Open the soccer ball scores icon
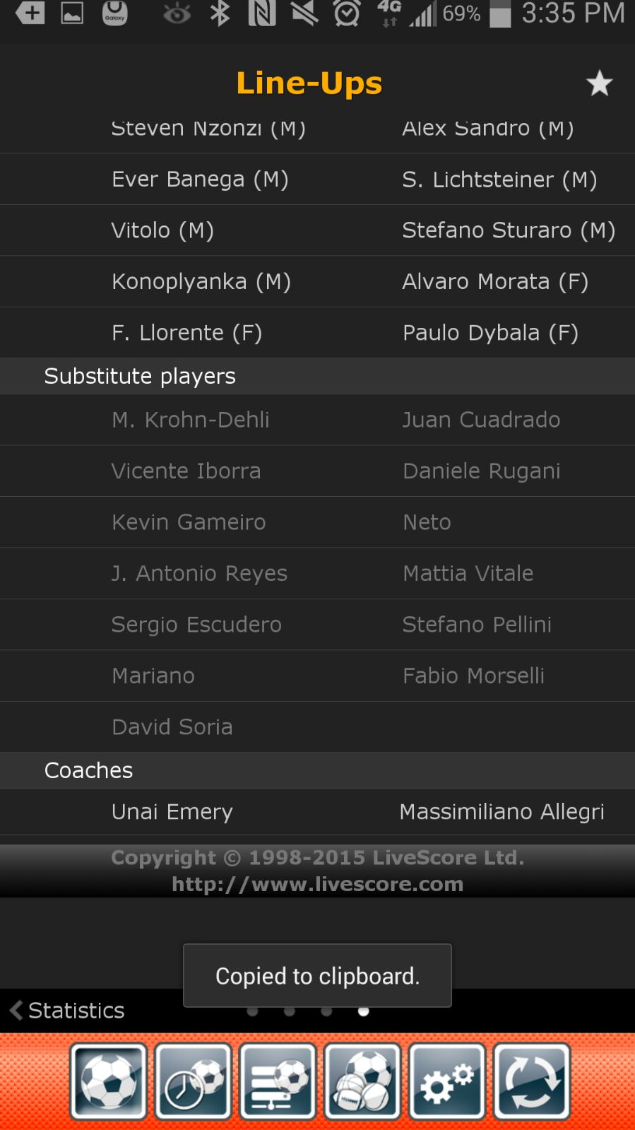Viewport: 635px width, 1130px height. click(108, 1081)
